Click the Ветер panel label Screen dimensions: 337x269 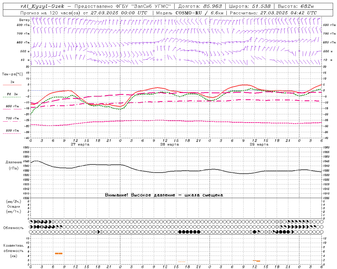(24, 20)
